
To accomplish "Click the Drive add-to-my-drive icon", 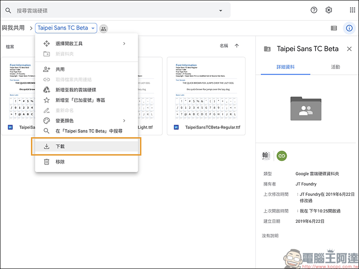I will (47, 90).
